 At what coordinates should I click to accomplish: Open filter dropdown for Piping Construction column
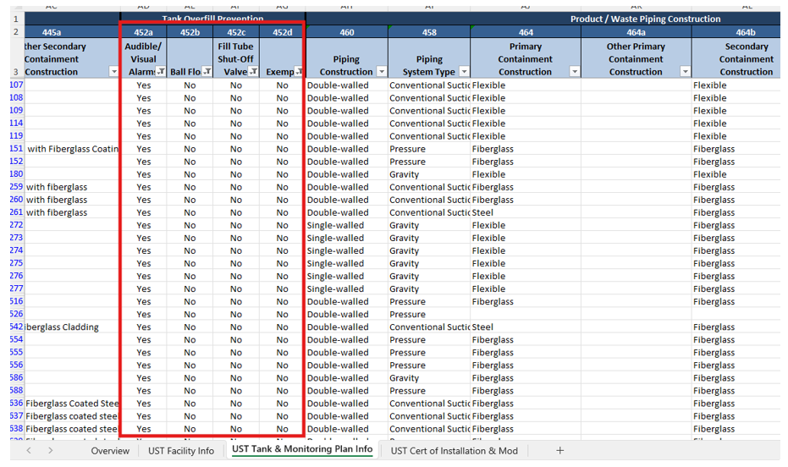click(x=382, y=72)
